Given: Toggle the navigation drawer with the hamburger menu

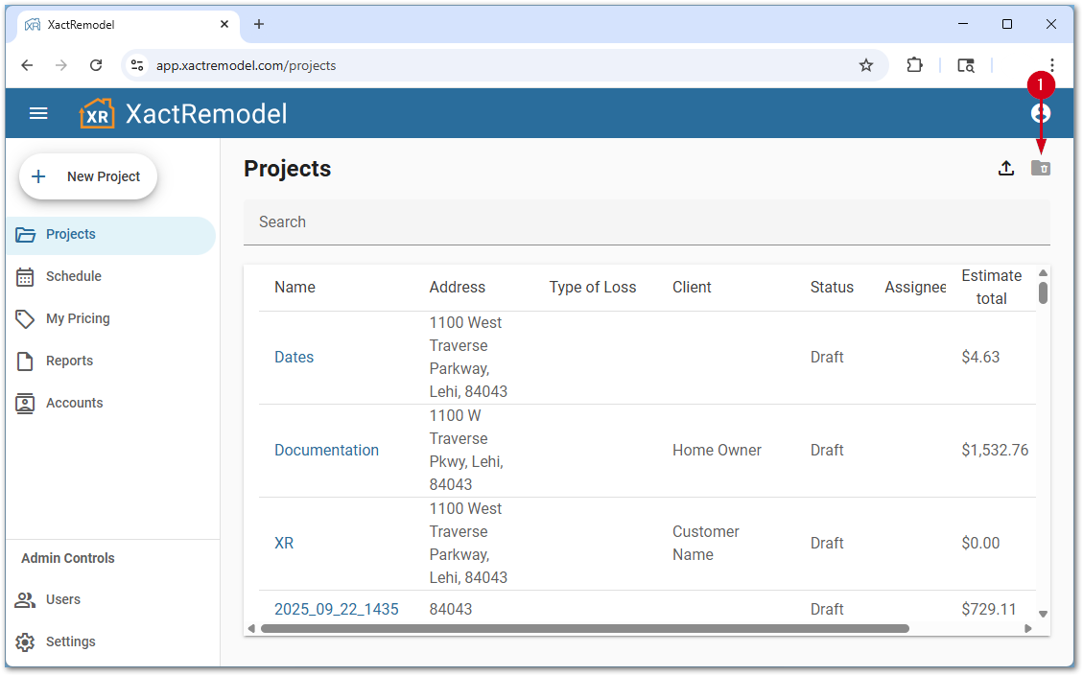Looking at the screenshot, I should [x=38, y=112].
